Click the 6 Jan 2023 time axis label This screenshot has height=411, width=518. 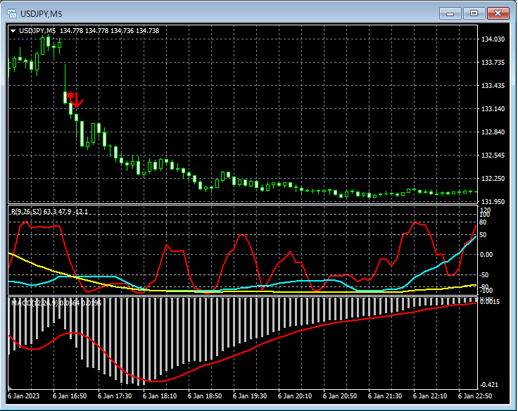click(23, 396)
